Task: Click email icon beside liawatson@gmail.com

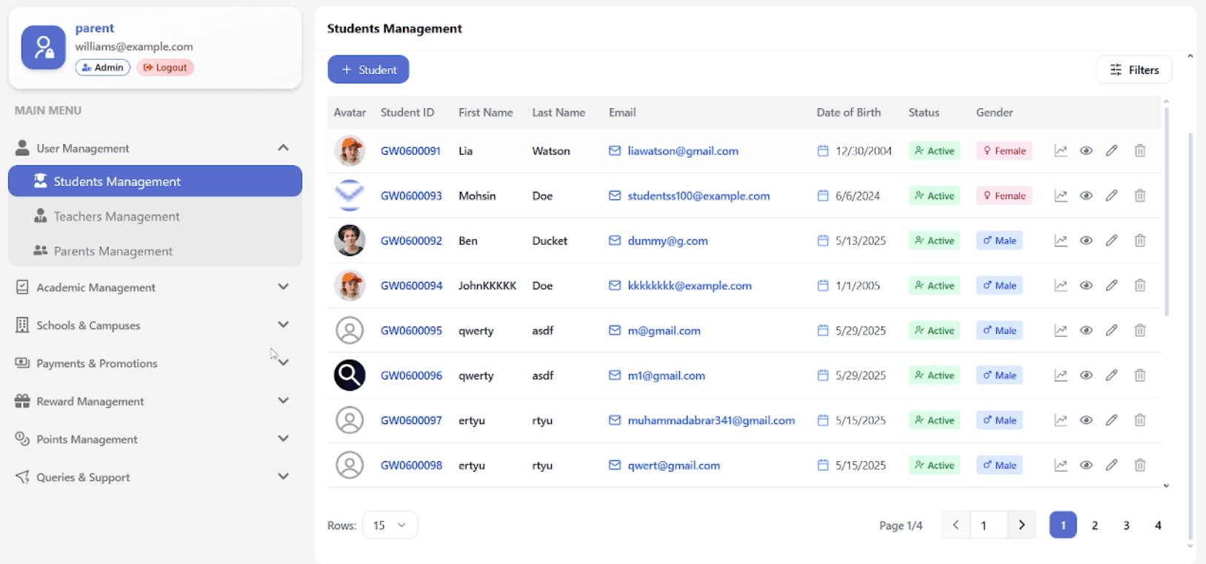Action: 614,151
